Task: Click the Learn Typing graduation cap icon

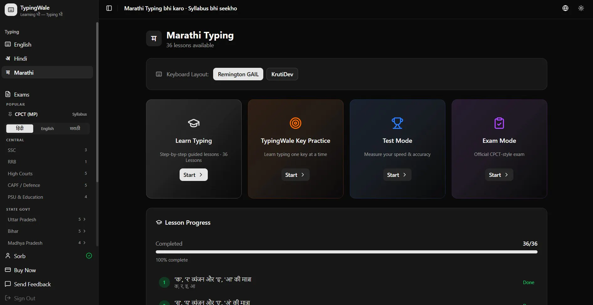Action: [x=194, y=123]
